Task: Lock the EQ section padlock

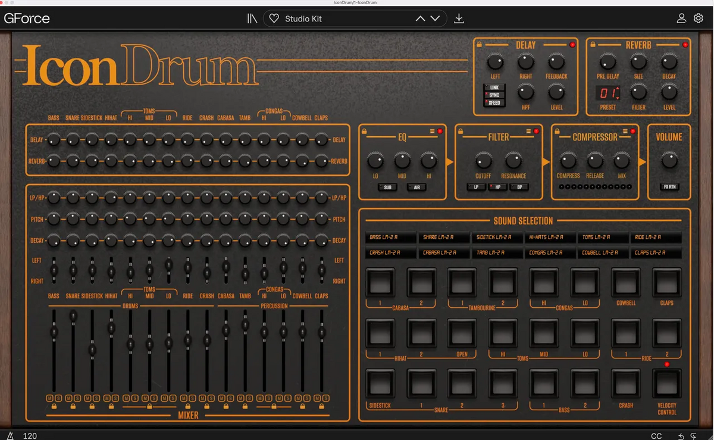Action: [x=365, y=131]
